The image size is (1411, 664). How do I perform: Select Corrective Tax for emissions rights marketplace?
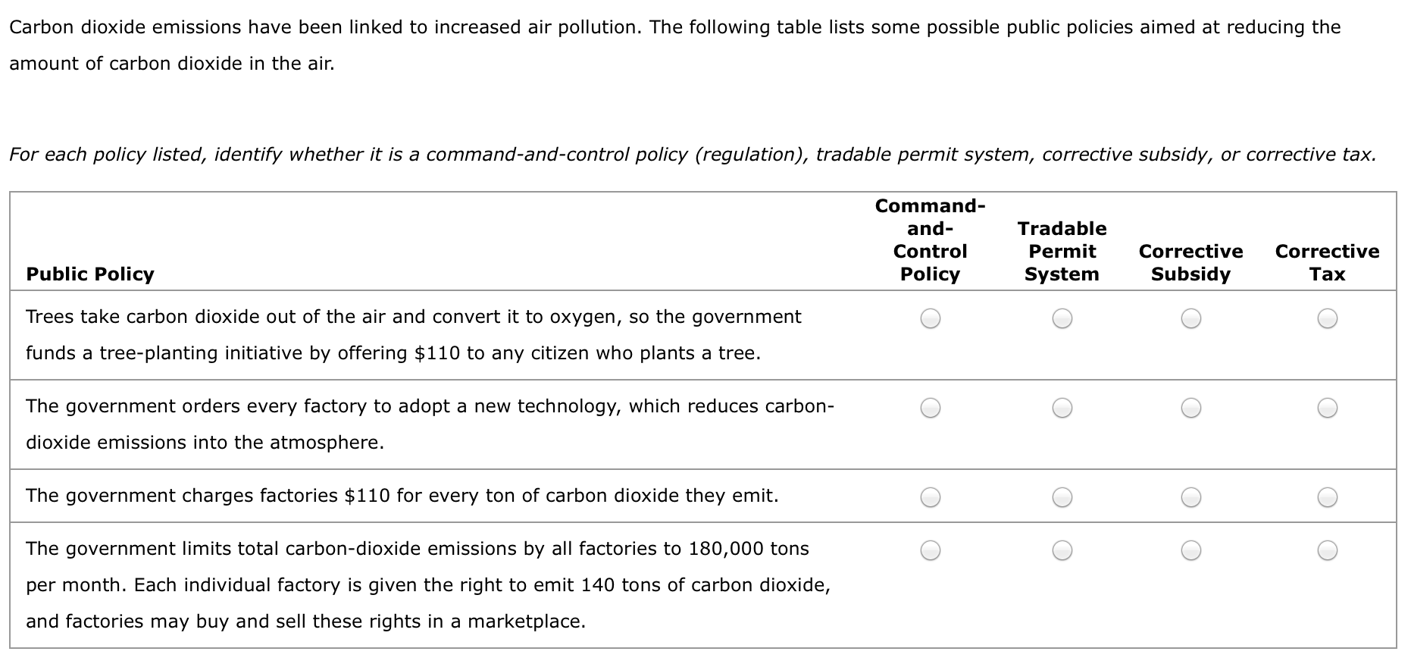pyautogui.click(x=1327, y=550)
